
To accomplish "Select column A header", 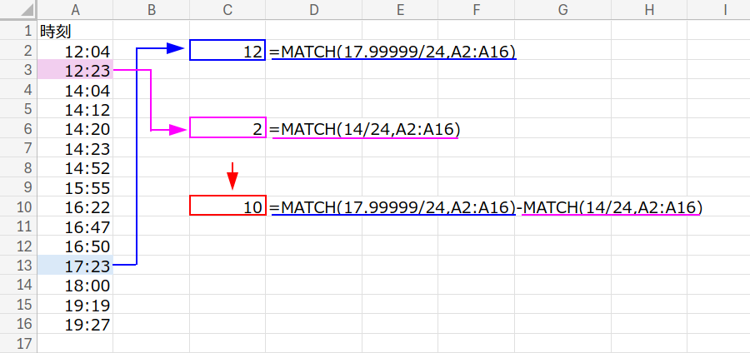I will coord(75,10).
